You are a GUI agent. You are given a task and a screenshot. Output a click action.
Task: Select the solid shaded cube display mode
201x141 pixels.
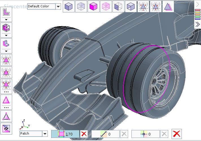coord(69,6)
